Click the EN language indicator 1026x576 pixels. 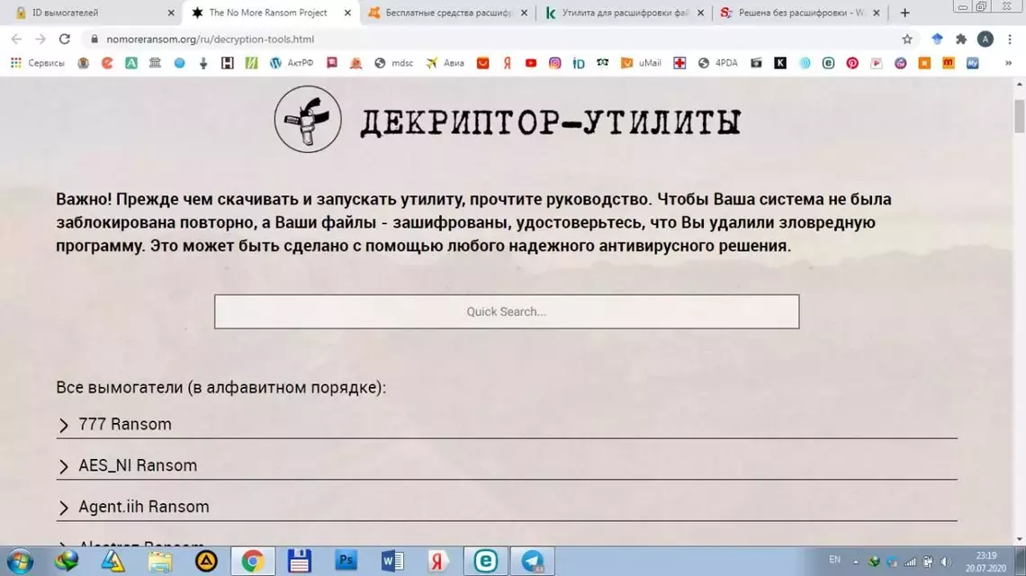pos(834,560)
